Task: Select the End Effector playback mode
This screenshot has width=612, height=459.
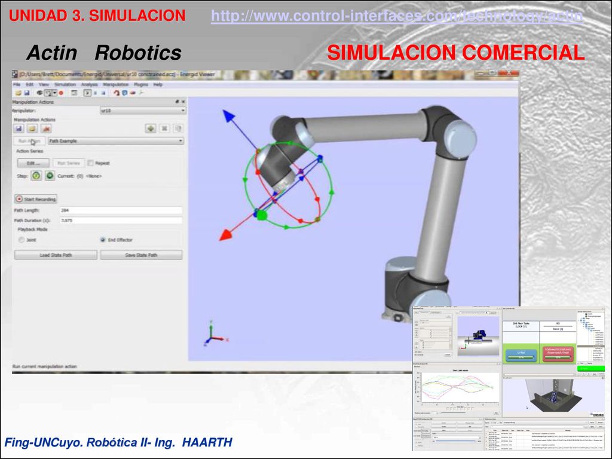Action: click(103, 240)
